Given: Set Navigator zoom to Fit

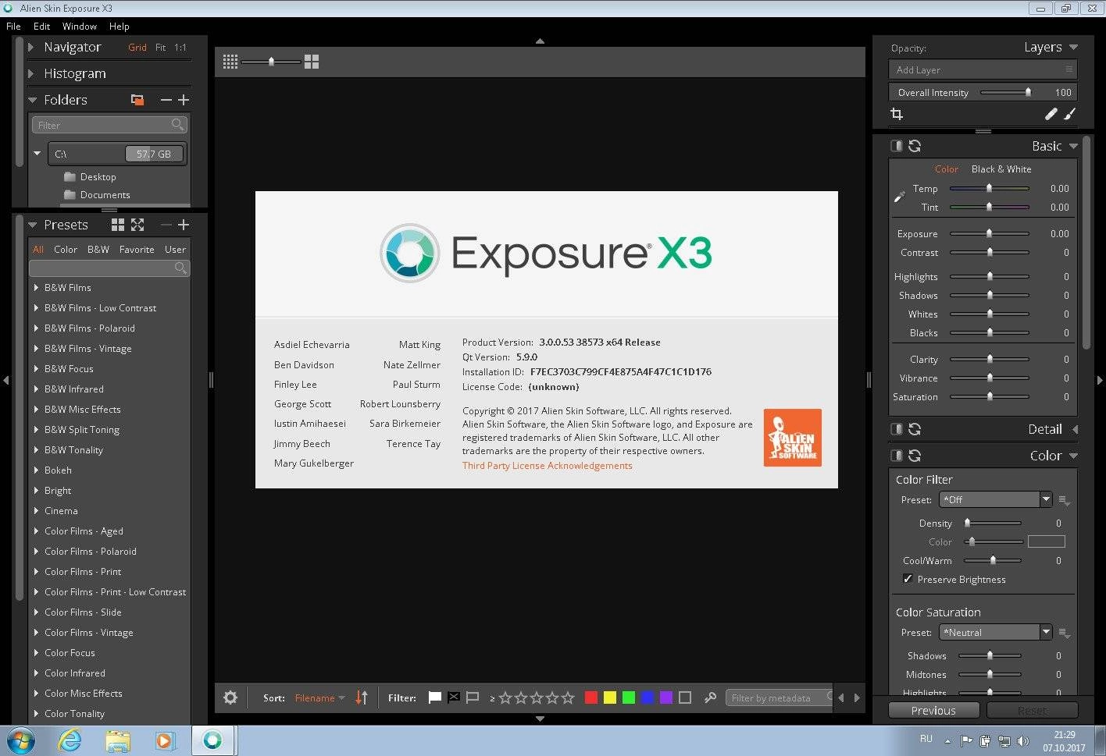Looking at the screenshot, I should tap(160, 48).
